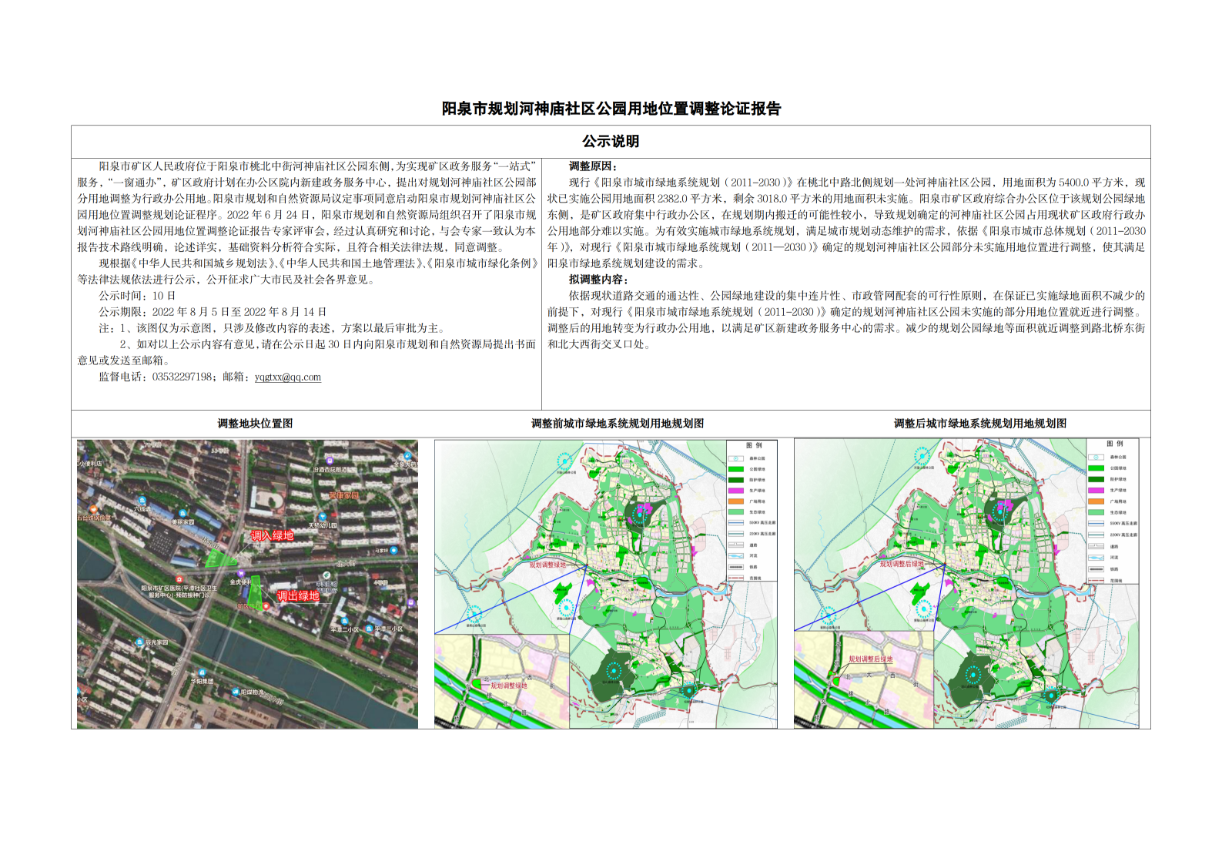Click the 调出绿地 red label on satellite map
This screenshot has width=1222, height=865.
pos(297,595)
